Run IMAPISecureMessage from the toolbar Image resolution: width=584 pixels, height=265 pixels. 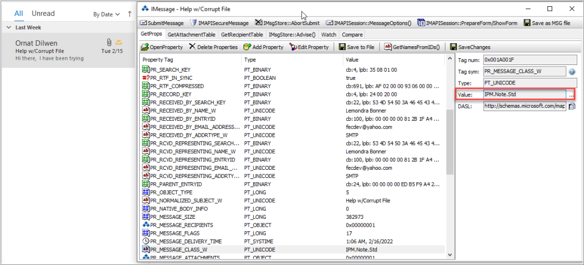point(220,23)
